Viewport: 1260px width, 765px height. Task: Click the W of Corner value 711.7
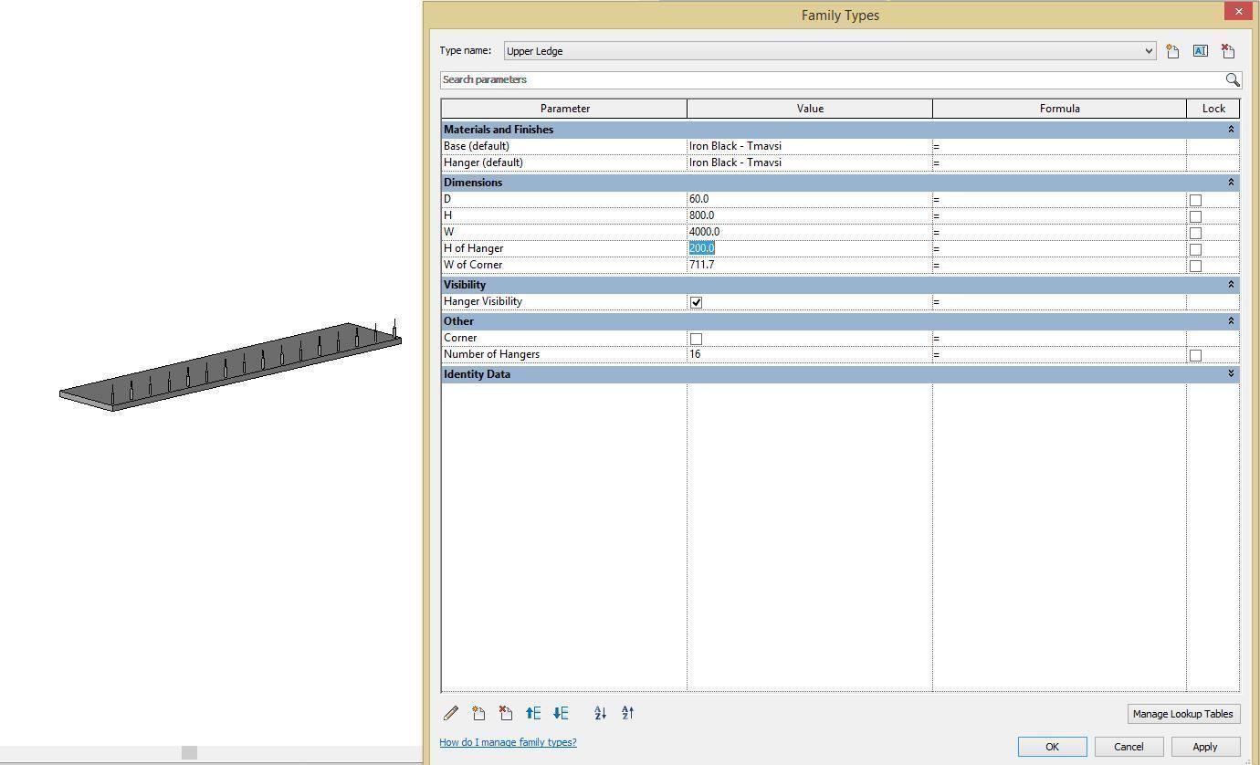[701, 265]
